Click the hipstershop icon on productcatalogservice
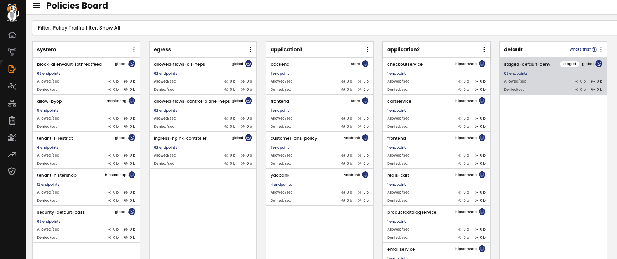Screen dimensions: 617x259 click(482, 212)
